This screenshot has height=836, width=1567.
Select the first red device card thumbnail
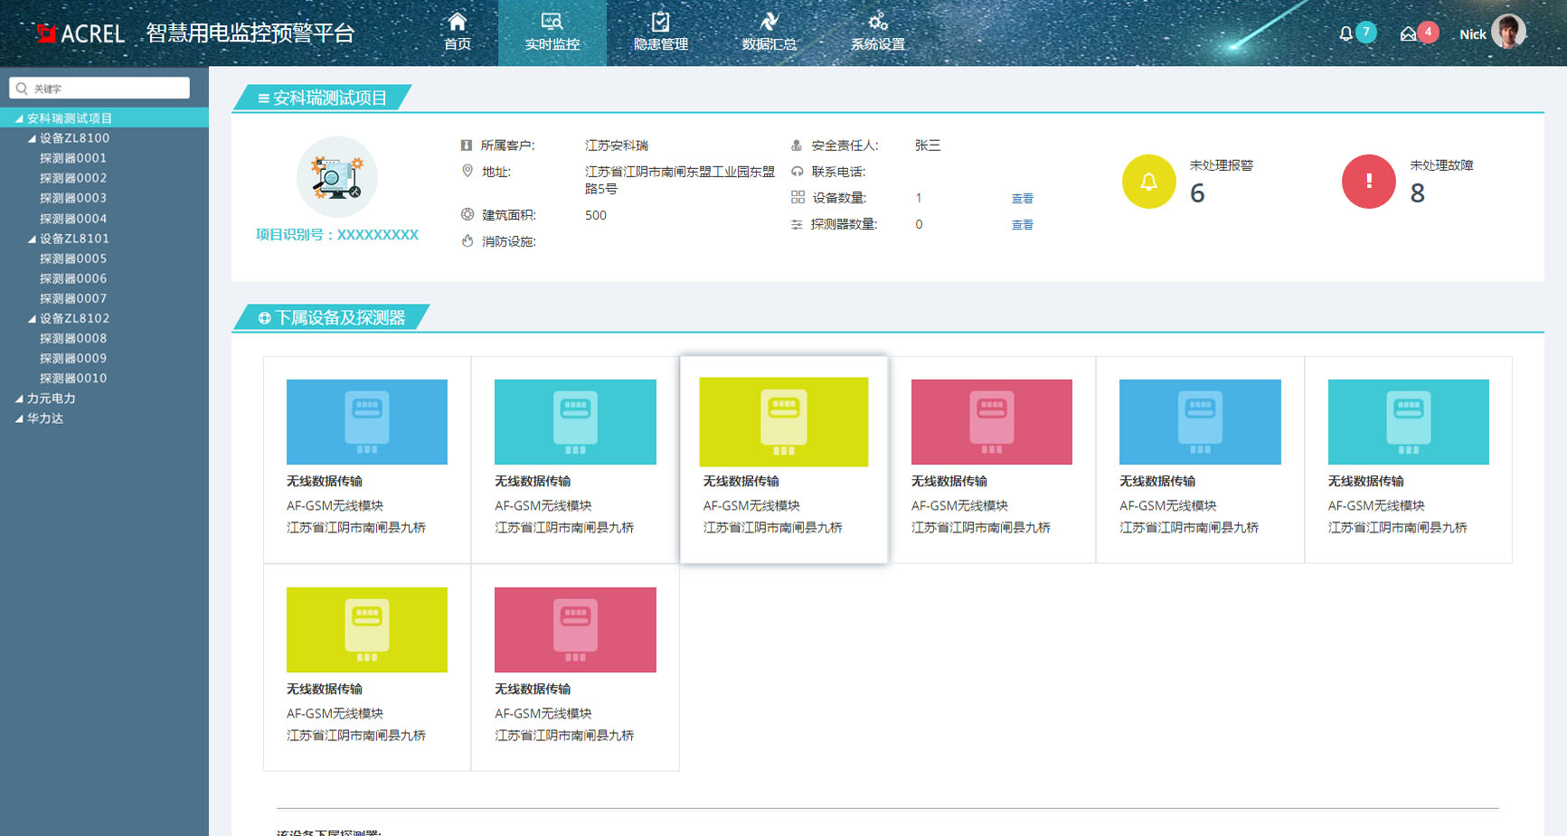(991, 422)
